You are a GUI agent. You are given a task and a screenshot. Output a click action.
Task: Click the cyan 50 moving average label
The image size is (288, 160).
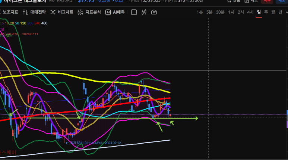(17, 23)
